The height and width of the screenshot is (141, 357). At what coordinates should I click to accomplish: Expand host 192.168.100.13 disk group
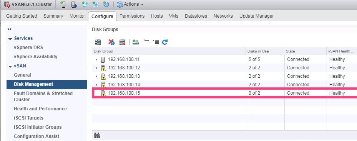click(96, 76)
